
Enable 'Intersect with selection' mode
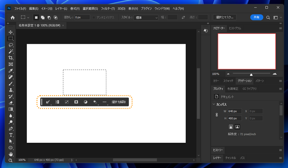click(x=55, y=17)
